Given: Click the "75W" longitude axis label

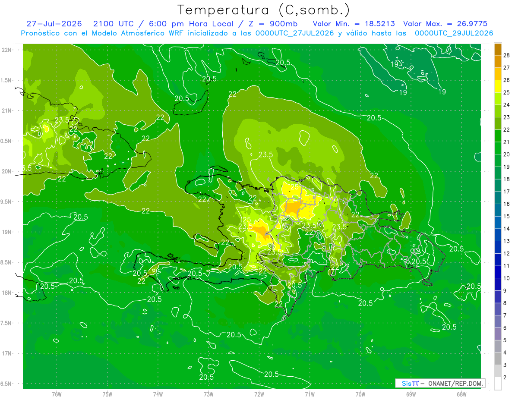Looking at the screenshot, I should coord(107,394).
